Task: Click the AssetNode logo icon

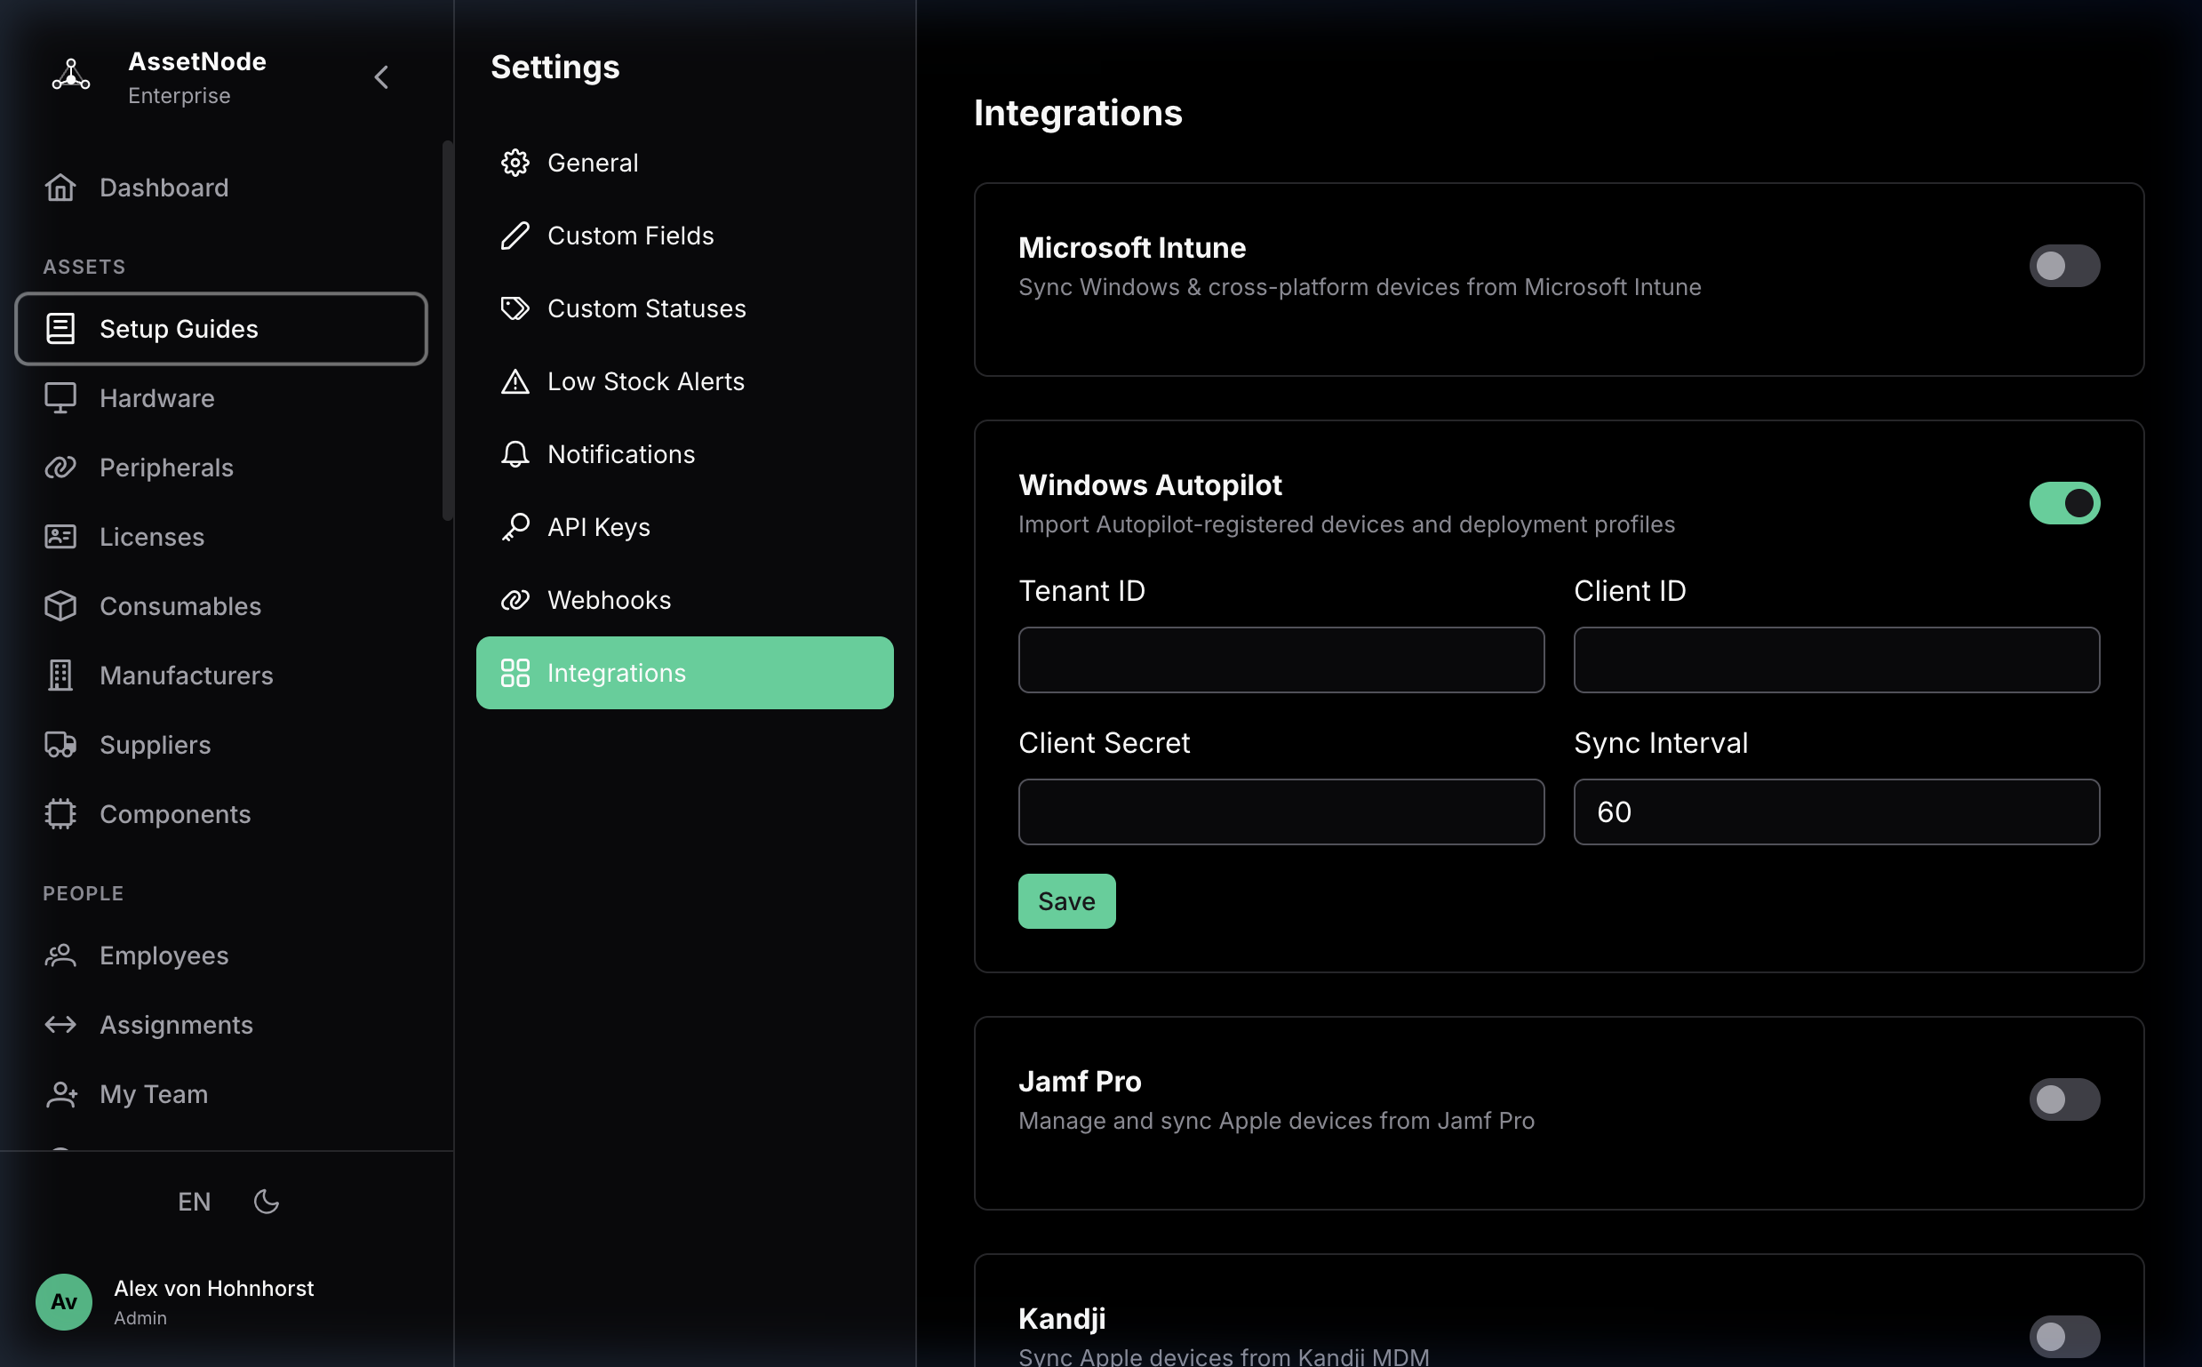Action: tap(70, 76)
